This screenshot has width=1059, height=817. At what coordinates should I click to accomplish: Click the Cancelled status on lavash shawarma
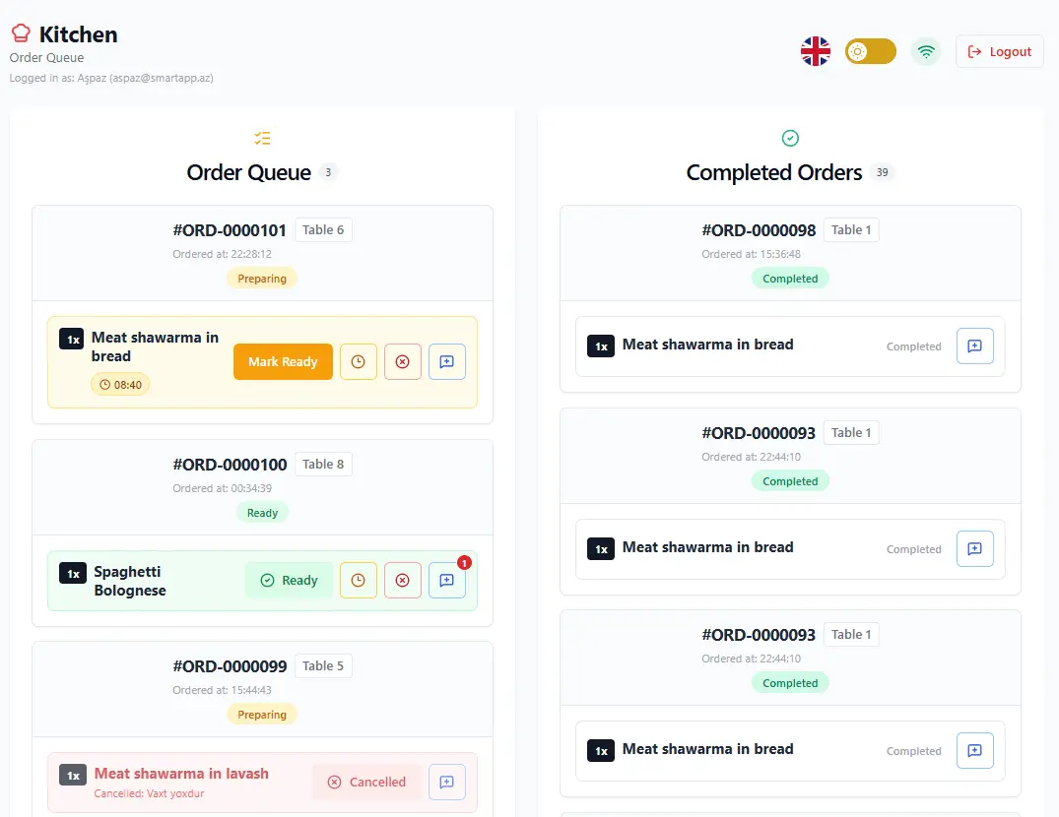pyautogui.click(x=366, y=782)
